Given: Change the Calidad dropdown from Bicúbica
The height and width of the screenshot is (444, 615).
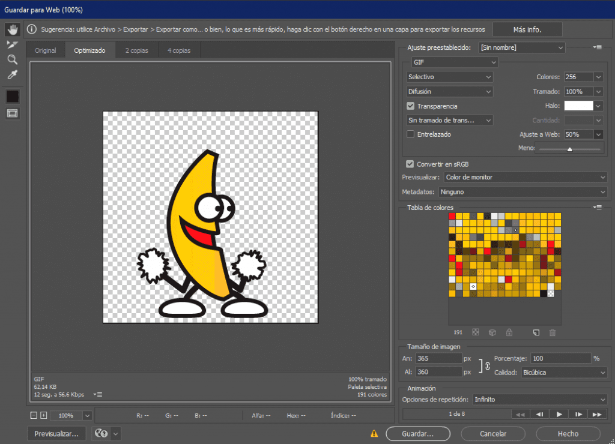Looking at the screenshot, I should [x=563, y=372].
